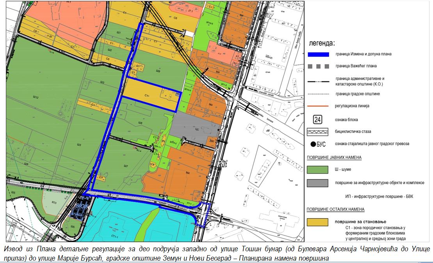Click the bicycle path zigzag symbol
Image resolution: width=433 pixels, height=263 pixels.
pos(317,131)
